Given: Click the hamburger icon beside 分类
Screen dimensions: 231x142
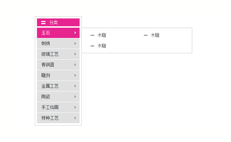Looking at the screenshot, I should pos(43,22).
